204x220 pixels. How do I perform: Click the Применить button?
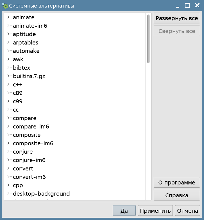point(155,211)
